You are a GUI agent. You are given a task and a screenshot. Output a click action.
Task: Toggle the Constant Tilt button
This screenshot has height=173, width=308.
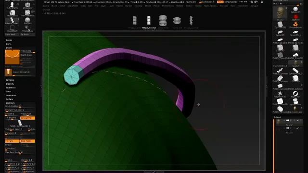27,118
